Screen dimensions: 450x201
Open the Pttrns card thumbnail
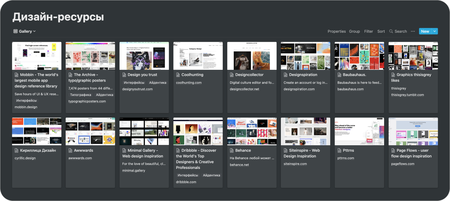[360, 132]
